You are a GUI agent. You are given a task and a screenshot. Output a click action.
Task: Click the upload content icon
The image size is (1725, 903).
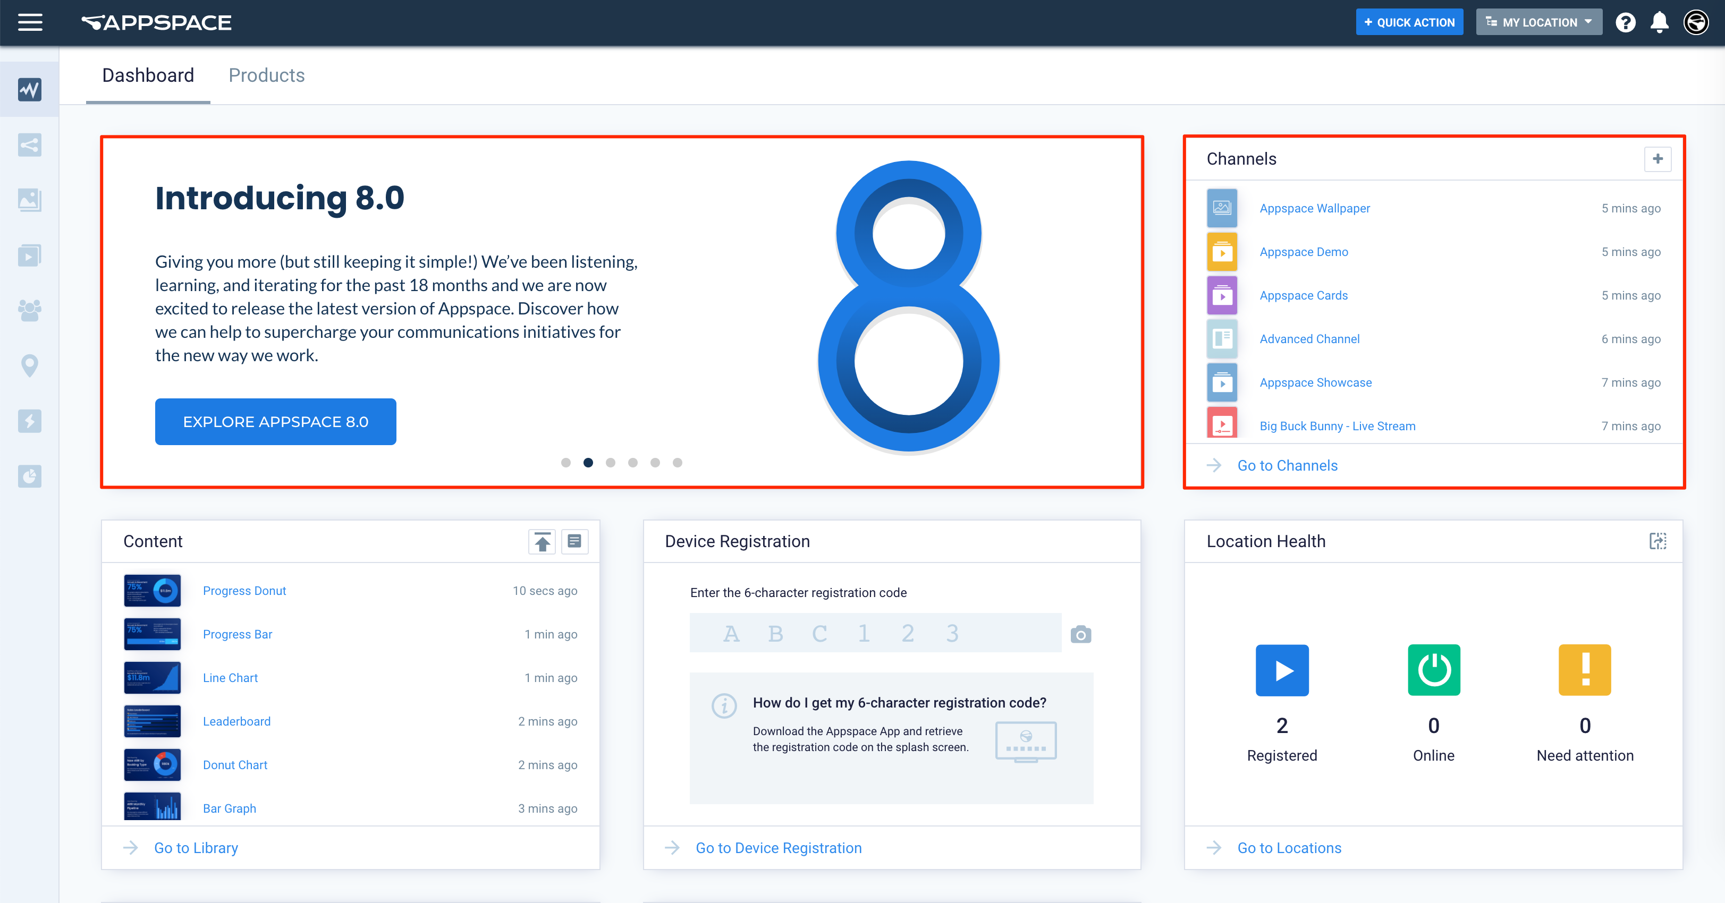click(542, 541)
